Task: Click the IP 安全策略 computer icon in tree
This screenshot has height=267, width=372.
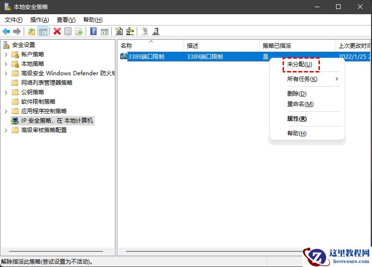Action: (x=15, y=121)
